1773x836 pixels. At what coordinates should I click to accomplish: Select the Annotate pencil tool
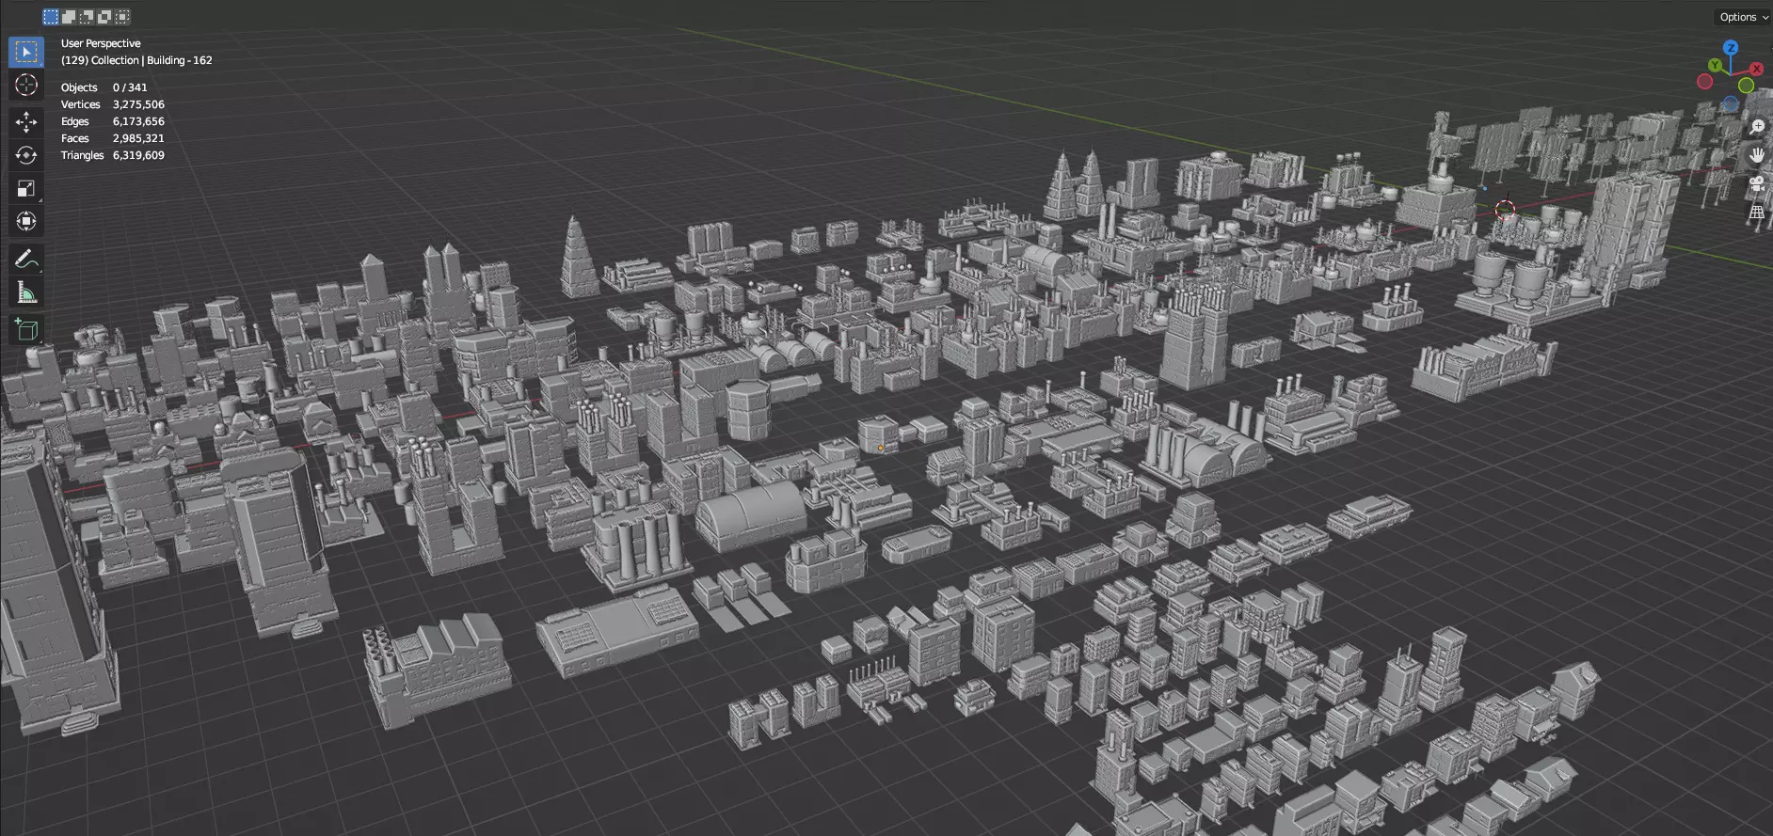tap(26, 260)
